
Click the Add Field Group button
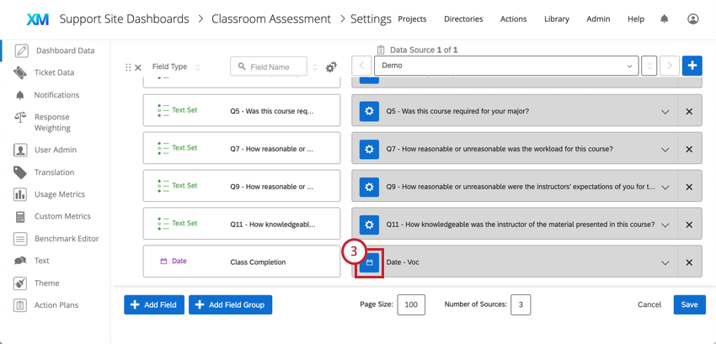pyautogui.click(x=230, y=304)
